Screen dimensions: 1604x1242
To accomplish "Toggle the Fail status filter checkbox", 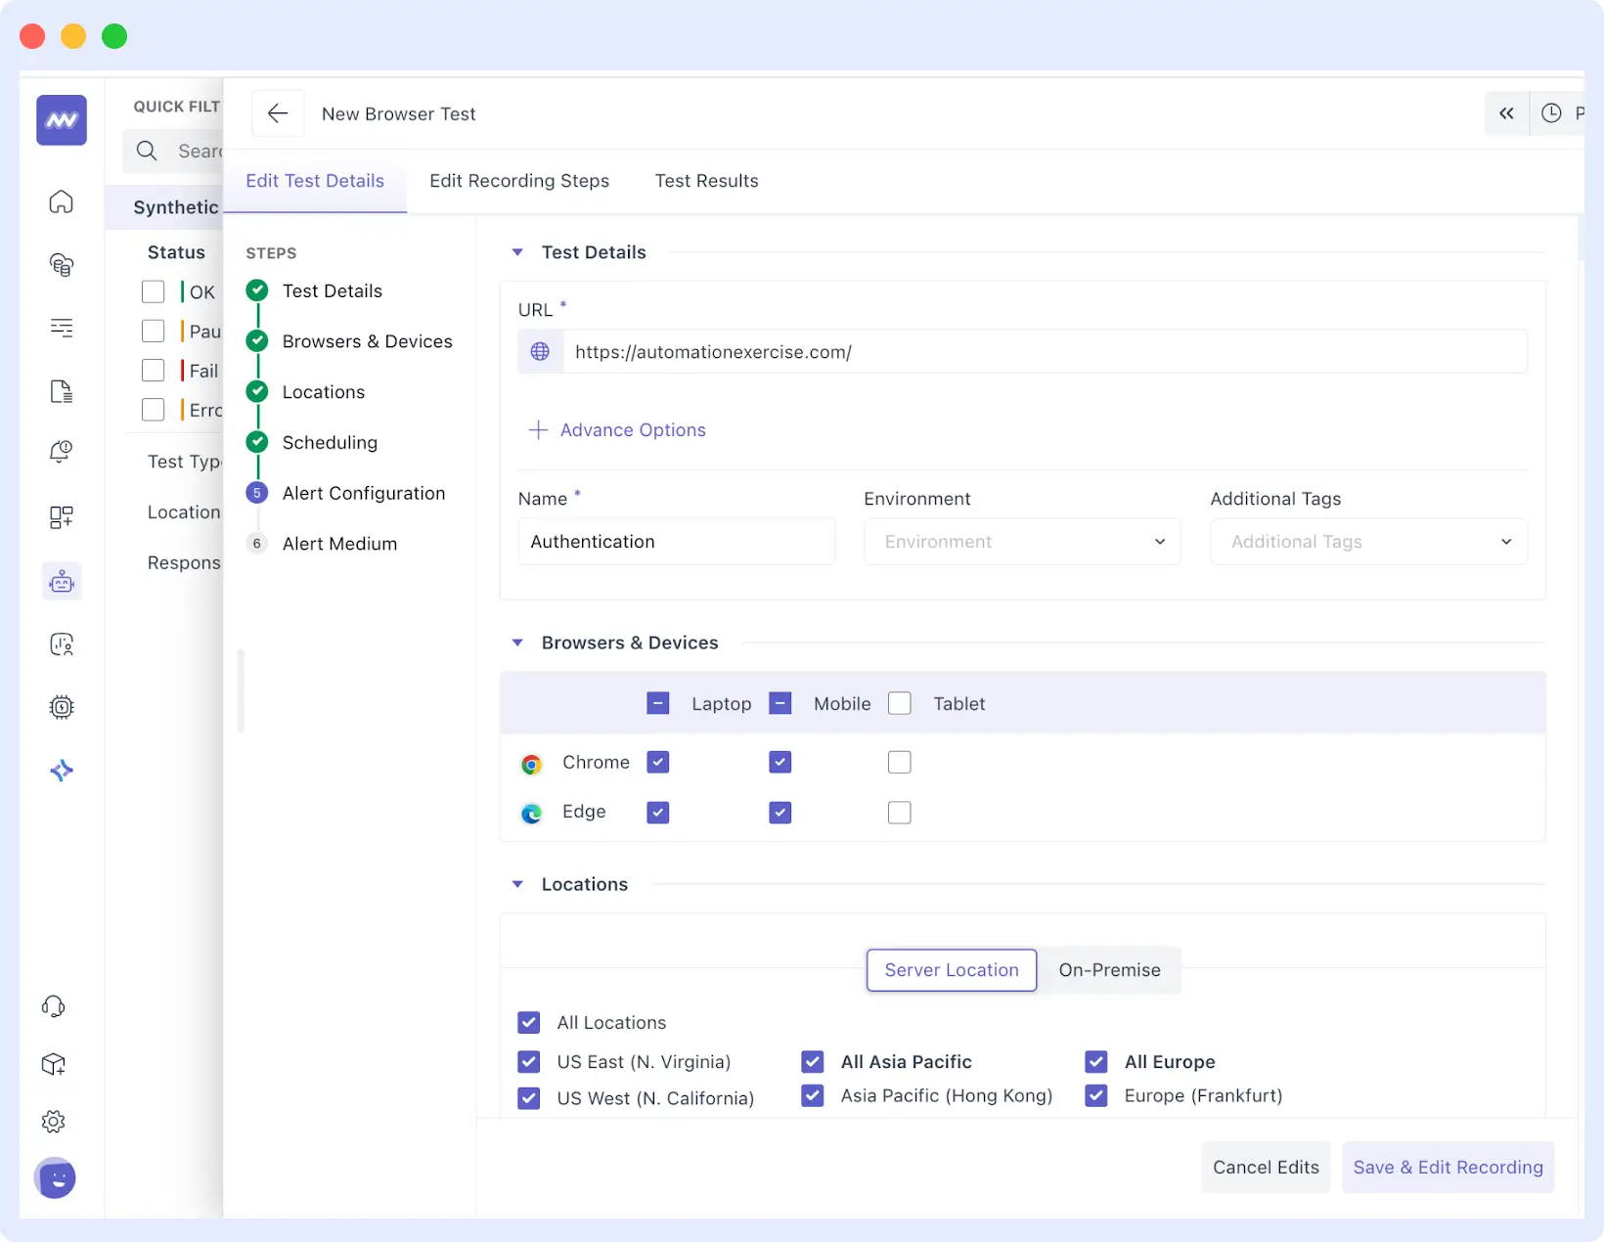I will (154, 371).
